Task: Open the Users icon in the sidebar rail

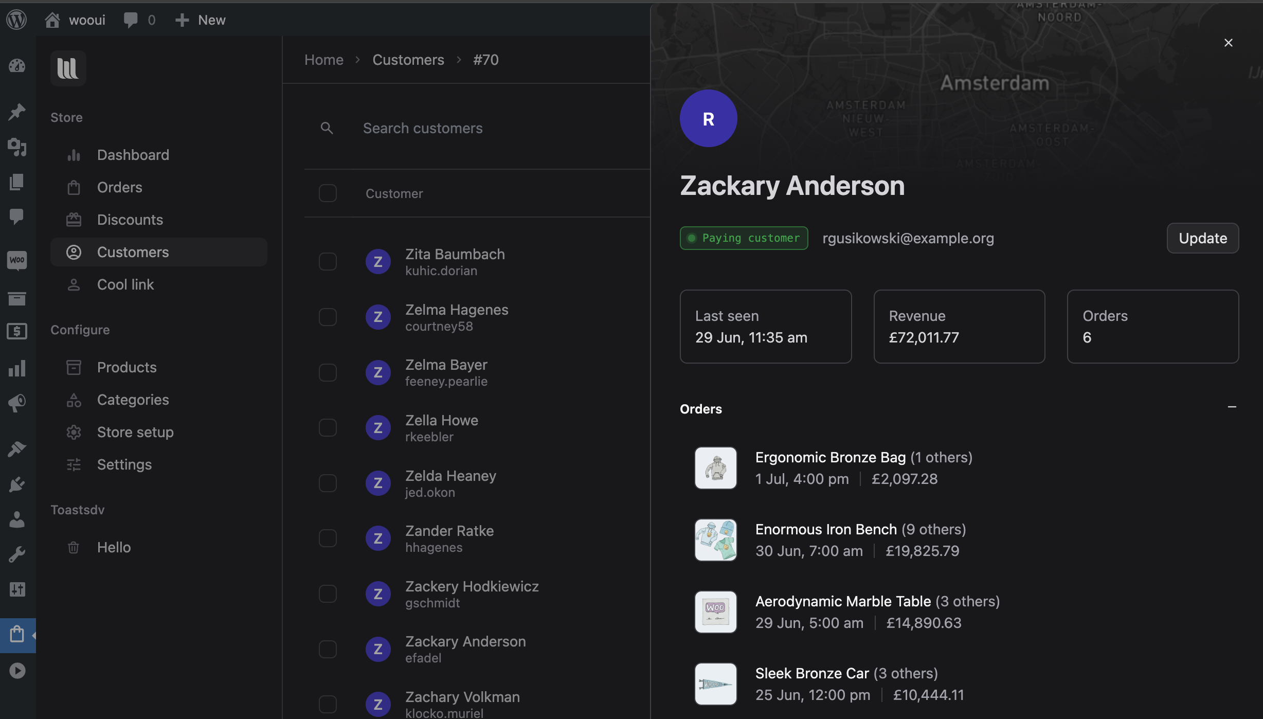Action: pos(17,519)
